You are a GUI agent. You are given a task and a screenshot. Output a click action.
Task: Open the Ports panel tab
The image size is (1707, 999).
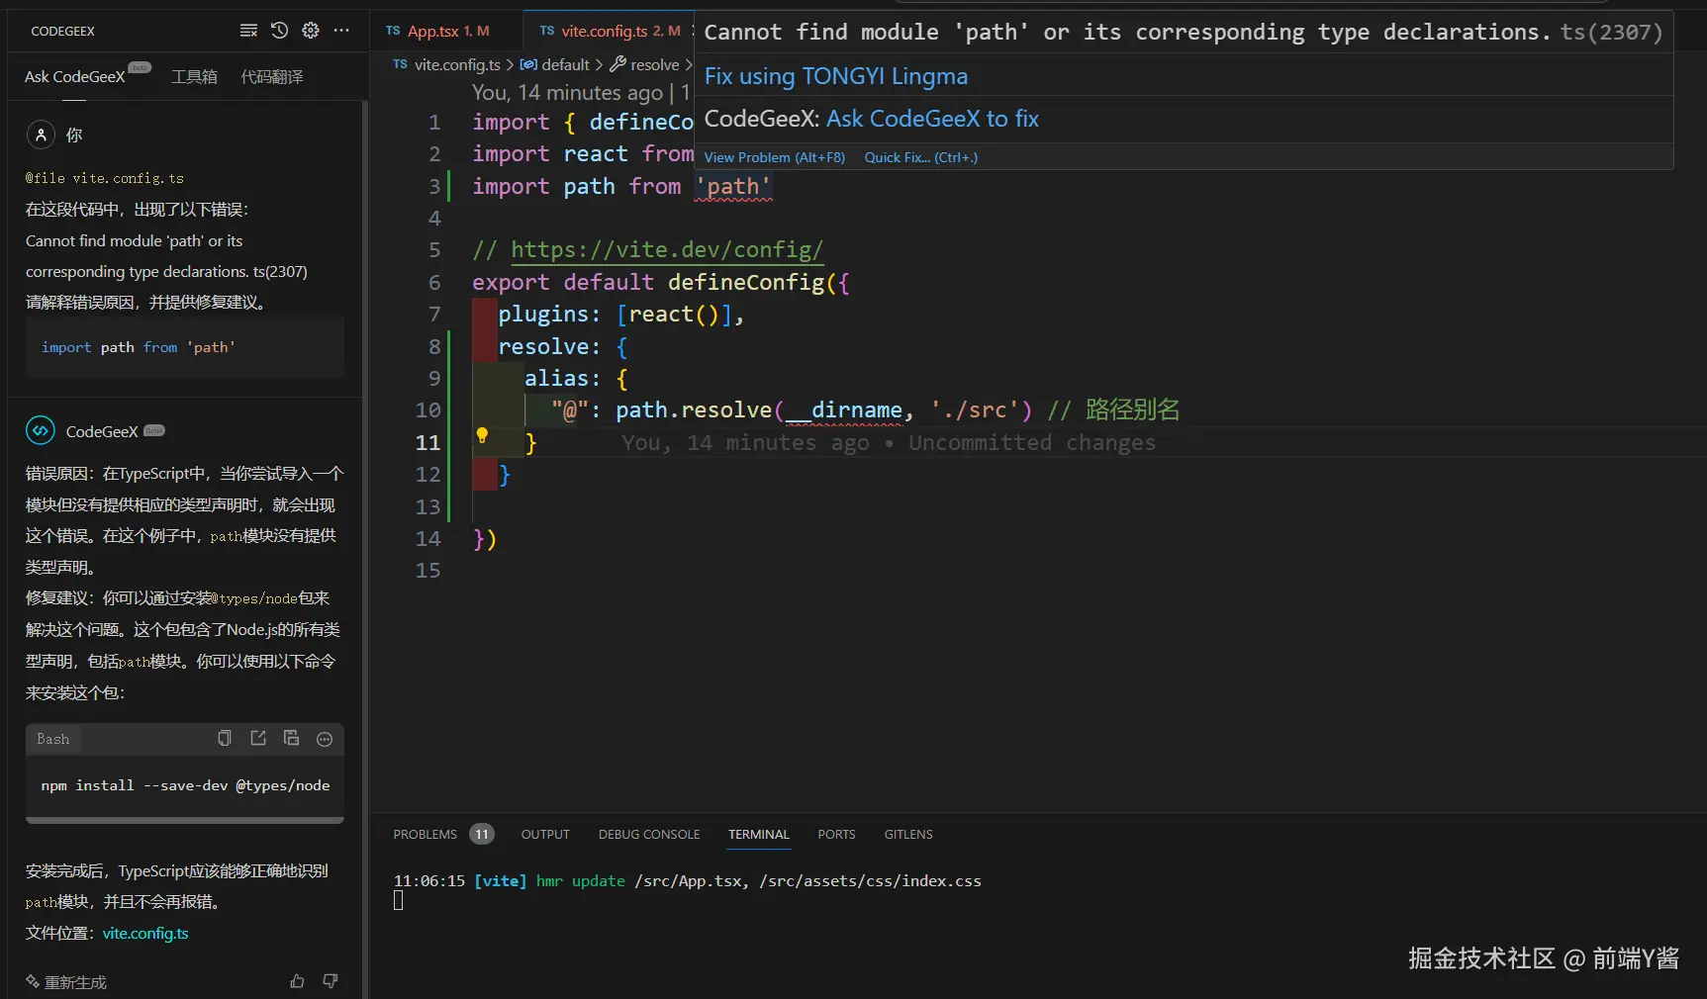click(836, 834)
